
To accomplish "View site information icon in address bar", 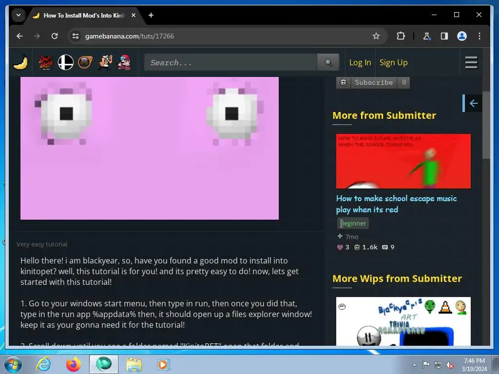I will pyautogui.click(x=76, y=36).
